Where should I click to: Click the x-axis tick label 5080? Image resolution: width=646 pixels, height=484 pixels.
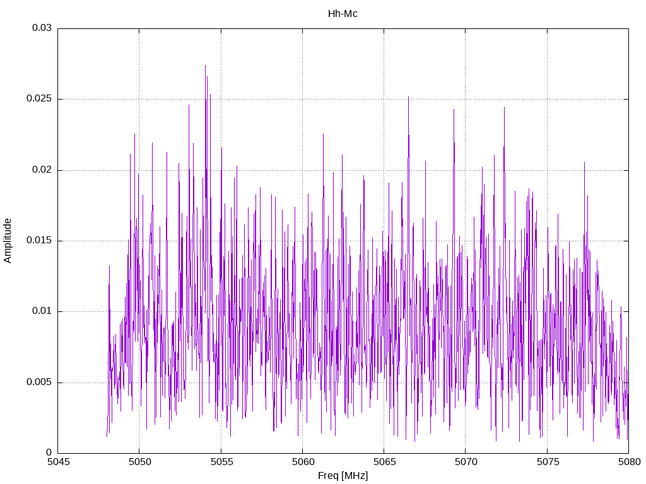[x=629, y=462]
